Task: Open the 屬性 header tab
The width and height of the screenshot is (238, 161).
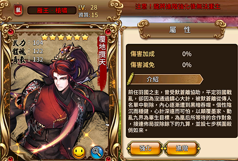Action: (x=180, y=30)
